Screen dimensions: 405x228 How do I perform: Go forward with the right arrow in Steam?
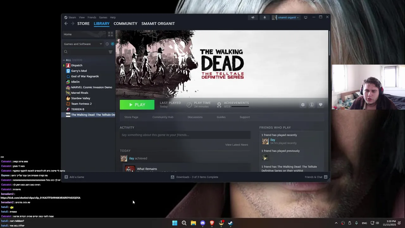(x=73, y=23)
